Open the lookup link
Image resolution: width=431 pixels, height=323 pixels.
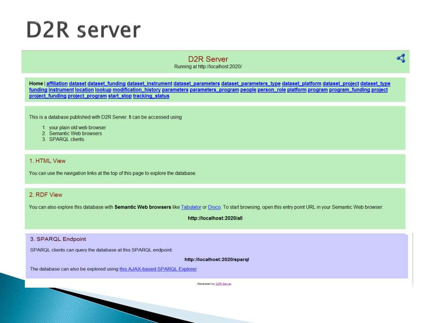104,90
